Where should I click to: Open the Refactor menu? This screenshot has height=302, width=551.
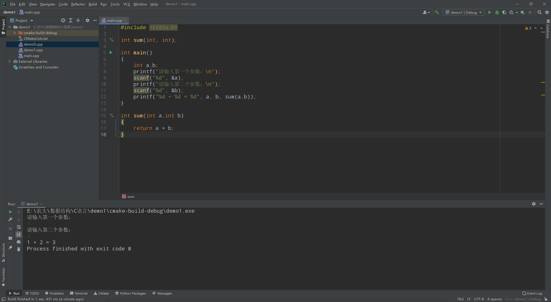(x=78, y=4)
